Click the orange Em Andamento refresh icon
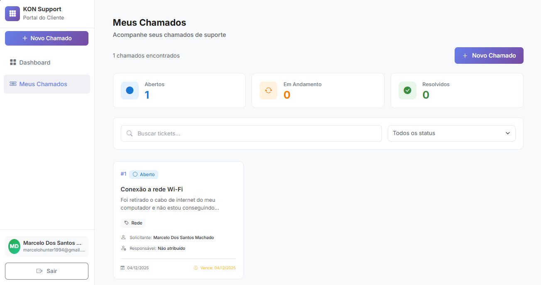The image size is (541, 285). click(268, 90)
